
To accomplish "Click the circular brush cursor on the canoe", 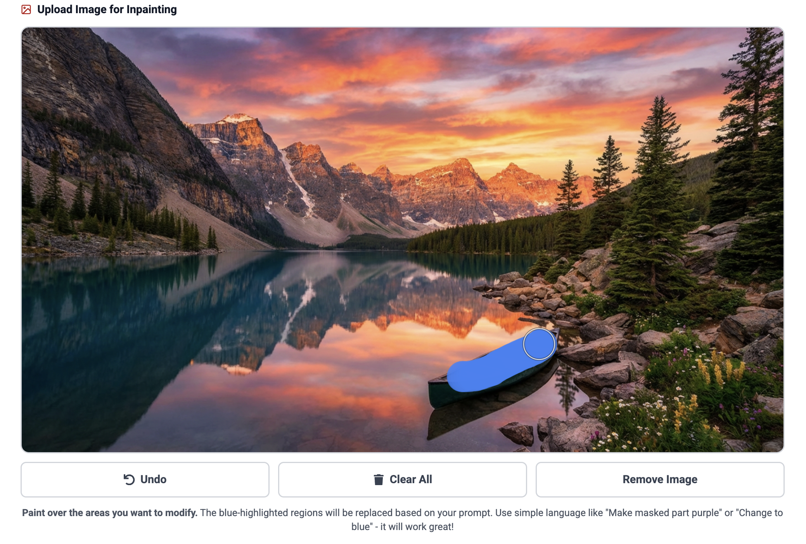I will [x=539, y=344].
